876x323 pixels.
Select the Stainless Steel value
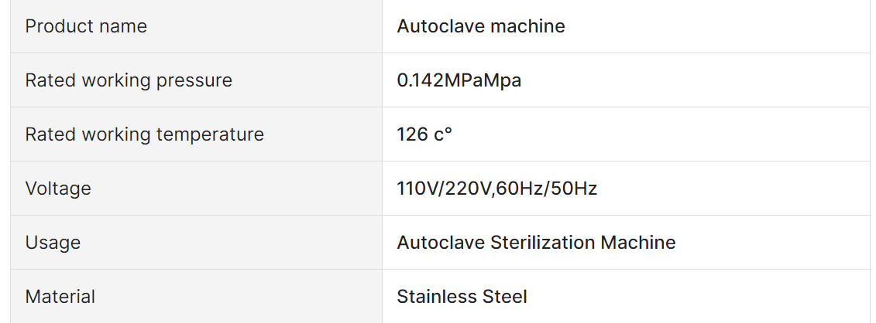[x=462, y=296]
